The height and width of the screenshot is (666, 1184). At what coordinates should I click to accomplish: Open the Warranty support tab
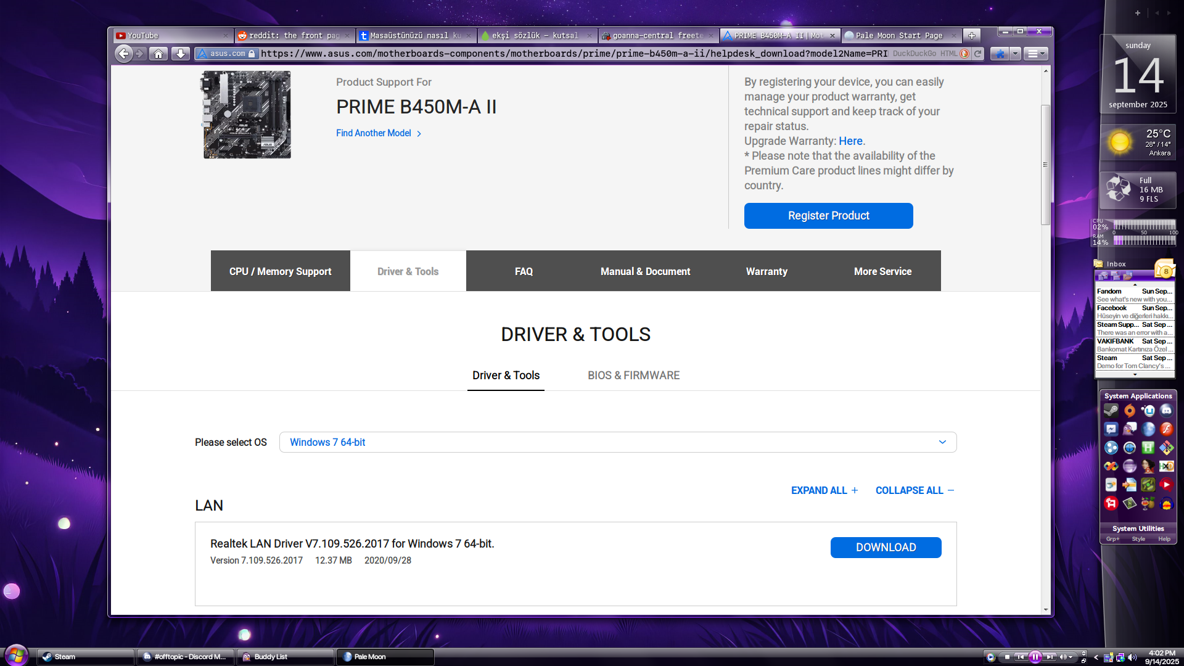coord(767,271)
